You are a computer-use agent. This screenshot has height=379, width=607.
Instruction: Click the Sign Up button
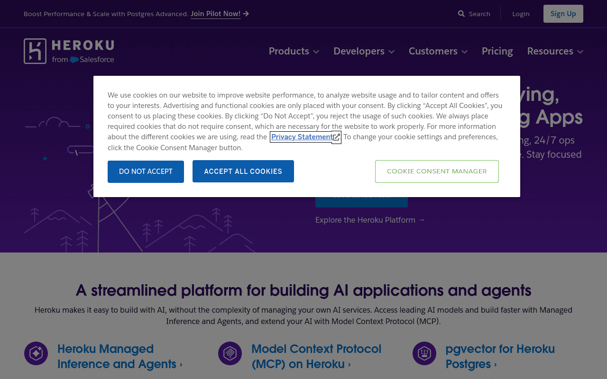point(563,14)
